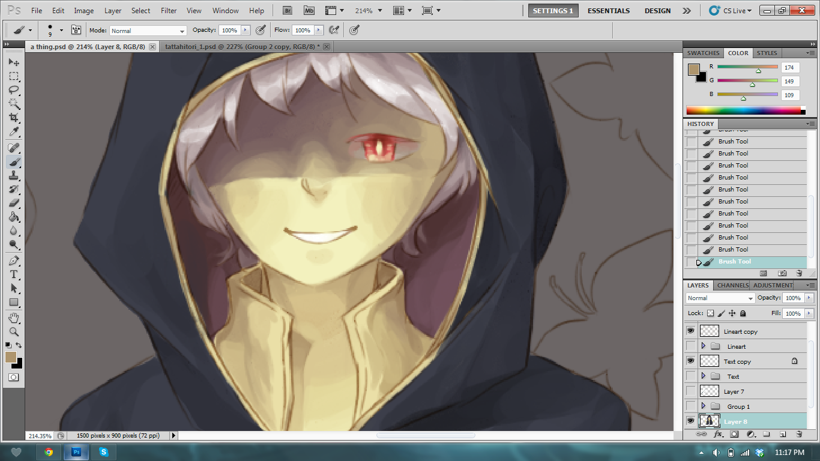Open the layer blend mode dropdown

pyautogui.click(x=720, y=298)
